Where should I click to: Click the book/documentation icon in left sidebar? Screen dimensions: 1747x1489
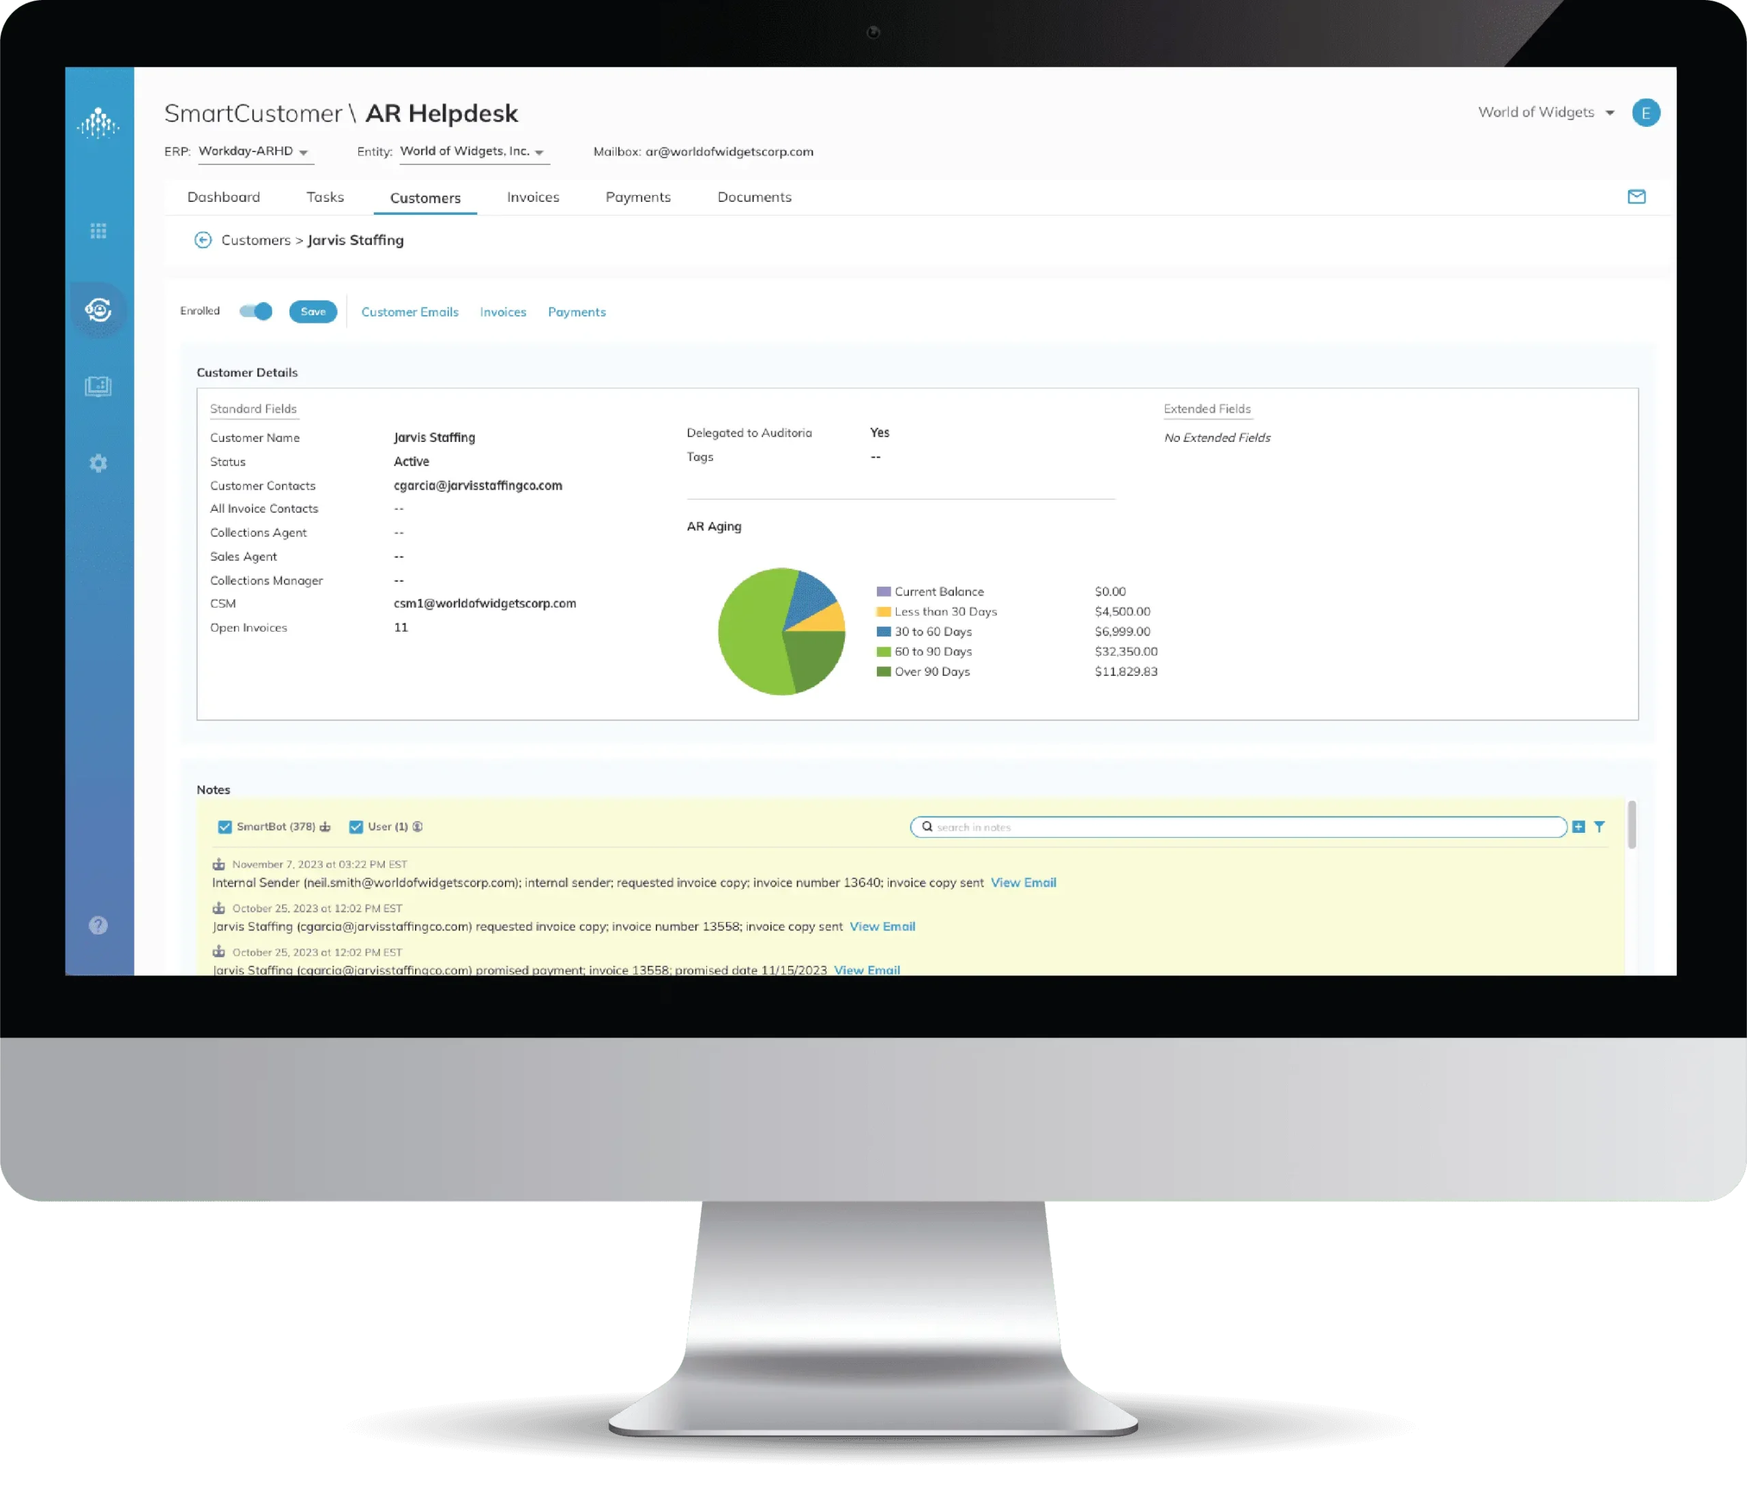click(99, 387)
